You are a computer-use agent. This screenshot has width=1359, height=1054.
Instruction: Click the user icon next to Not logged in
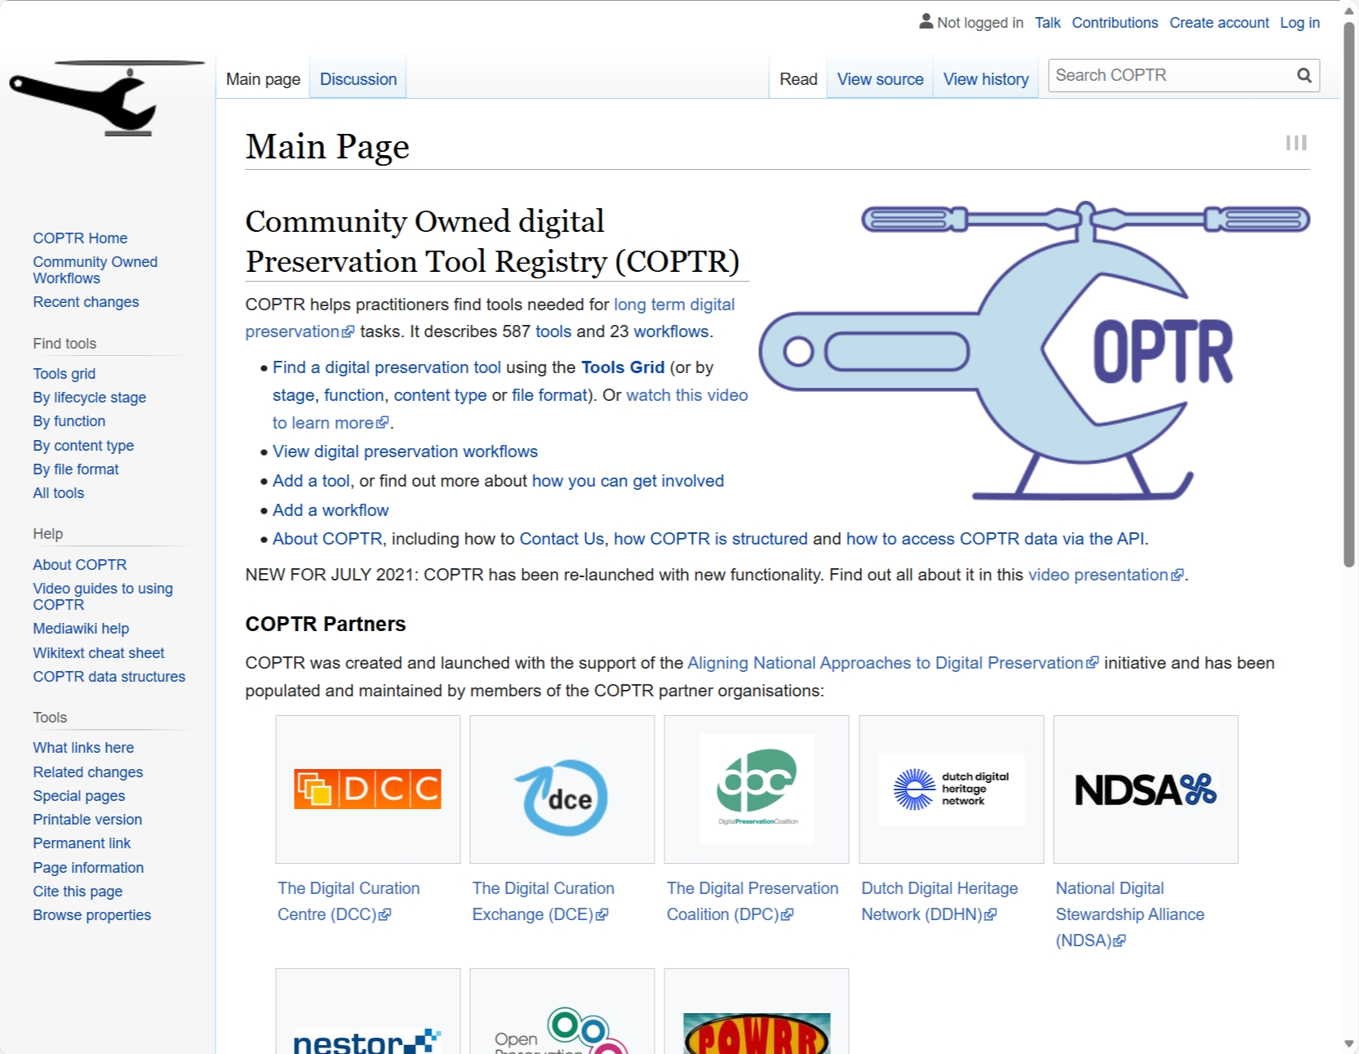click(926, 22)
